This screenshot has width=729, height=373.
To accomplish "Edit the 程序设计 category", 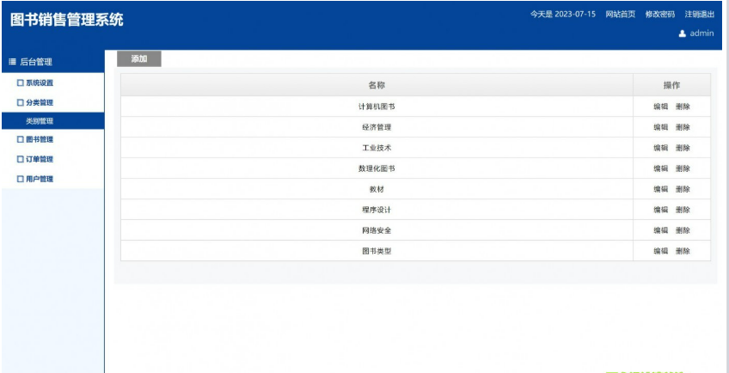I will tap(660, 210).
